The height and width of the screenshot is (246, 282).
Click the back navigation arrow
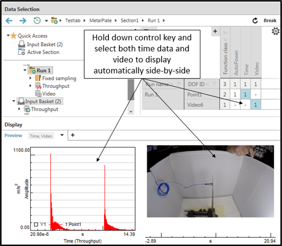pyautogui.click(x=9, y=20)
